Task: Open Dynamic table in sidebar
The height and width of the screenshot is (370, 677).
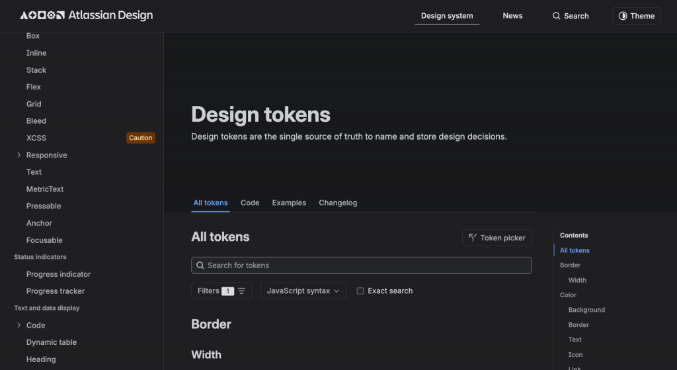Action: [x=52, y=342]
